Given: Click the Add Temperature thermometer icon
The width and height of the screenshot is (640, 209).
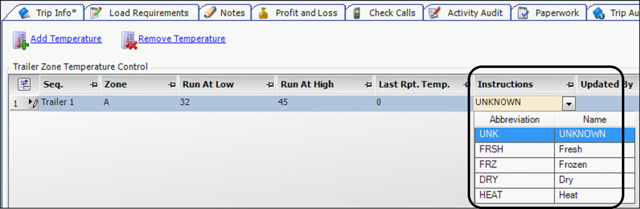Looking at the screenshot, I should coord(21,41).
